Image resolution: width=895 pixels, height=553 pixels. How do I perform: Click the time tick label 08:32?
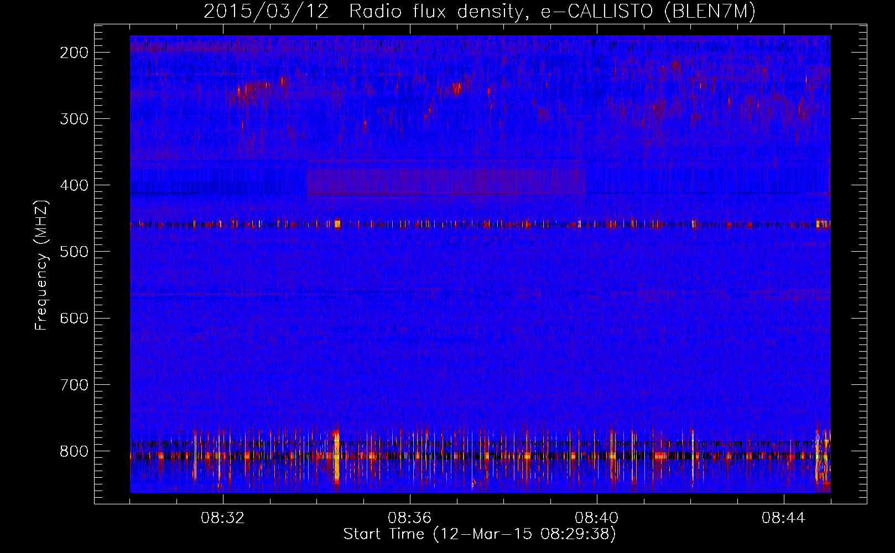tap(223, 518)
